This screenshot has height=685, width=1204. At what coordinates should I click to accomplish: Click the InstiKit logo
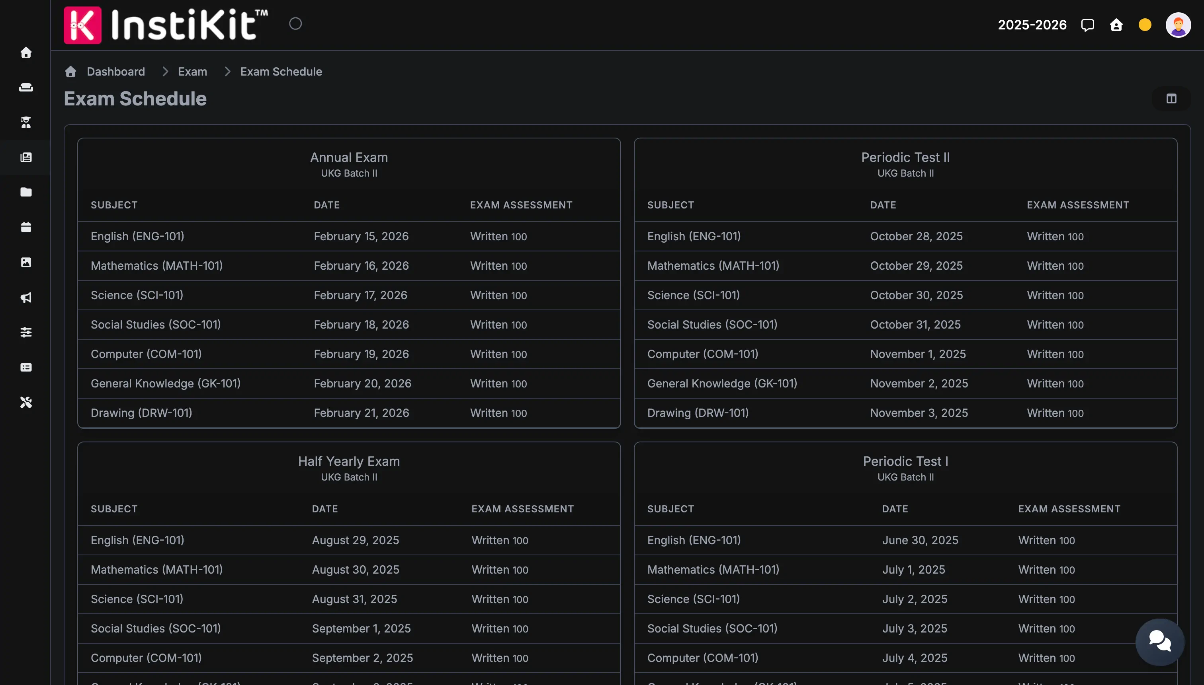pos(166,25)
